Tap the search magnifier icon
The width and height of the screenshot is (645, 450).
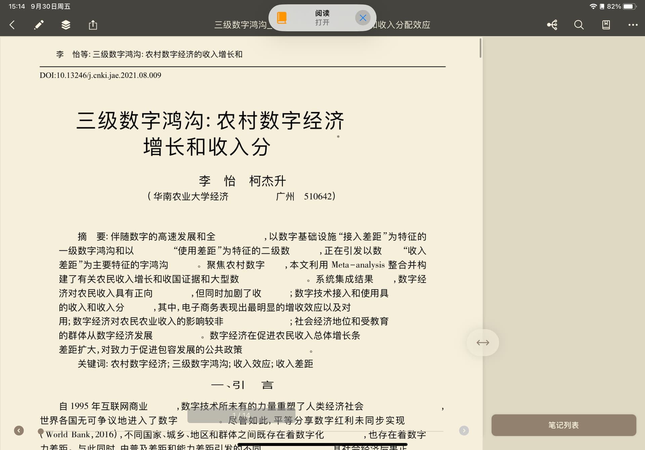579,25
